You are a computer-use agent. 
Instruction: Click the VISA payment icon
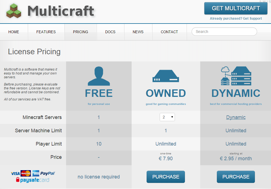(15, 173)
